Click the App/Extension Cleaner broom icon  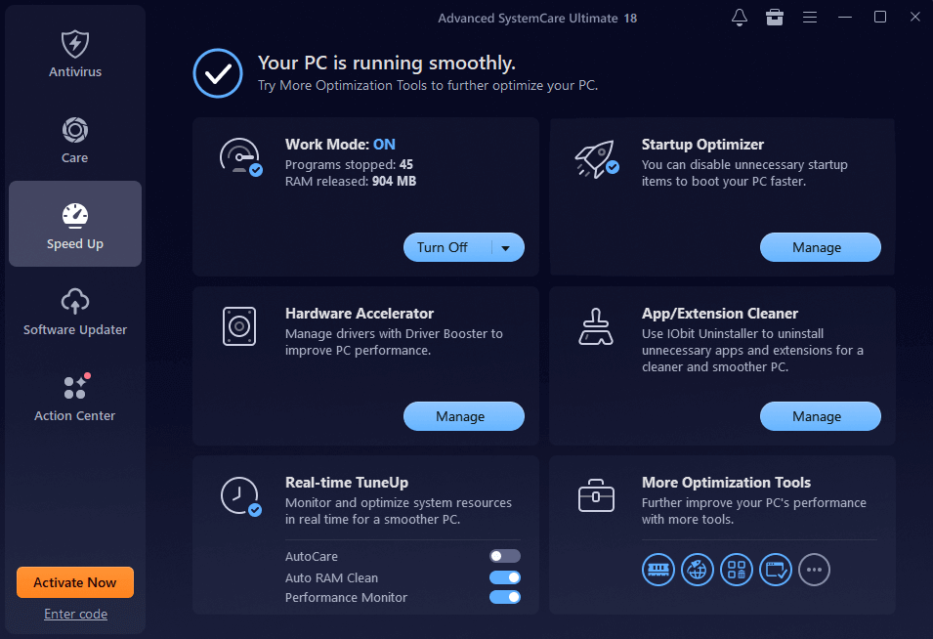click(595, 327)
